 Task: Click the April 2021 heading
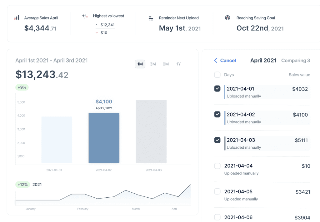click(x=263, y=61)
